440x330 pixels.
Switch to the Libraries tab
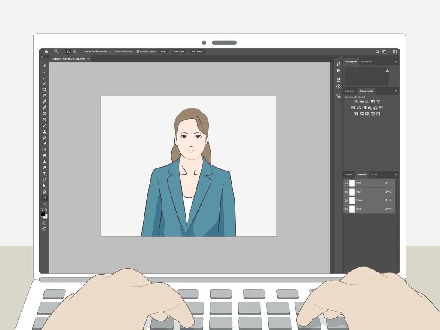point(350,91)
